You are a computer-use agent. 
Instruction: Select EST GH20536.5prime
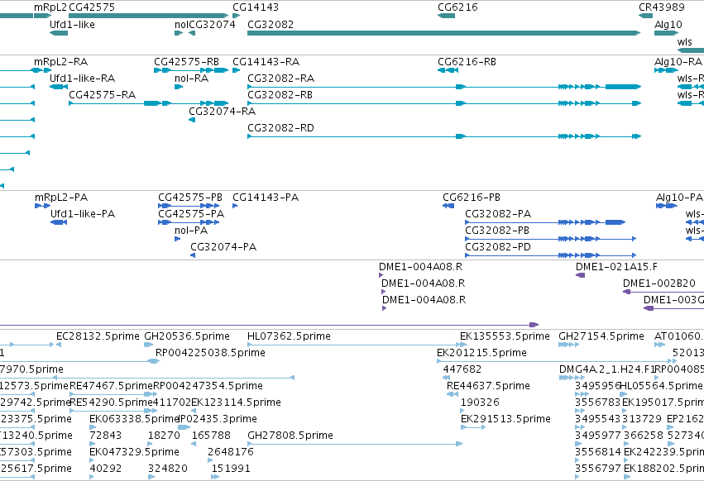tap(149, 345)
